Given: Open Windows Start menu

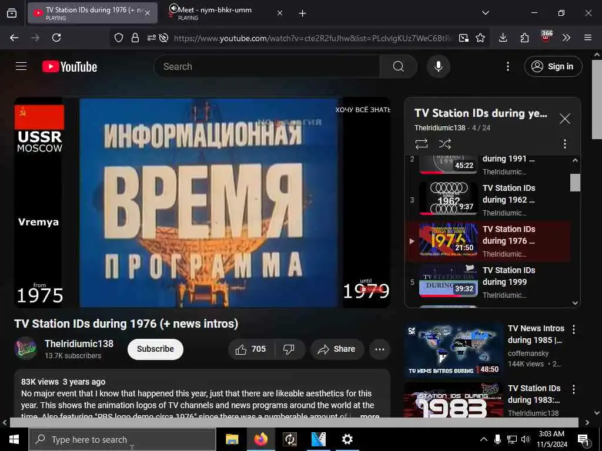Looking at the screenshot, I should pos(14,439).
